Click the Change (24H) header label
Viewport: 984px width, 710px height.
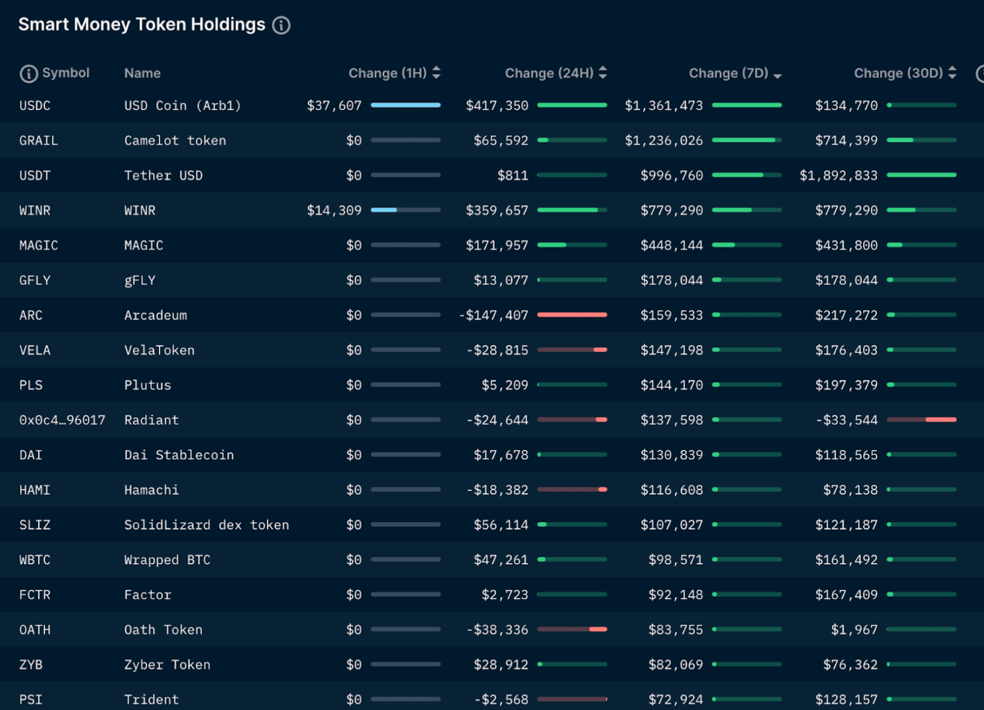549,73
